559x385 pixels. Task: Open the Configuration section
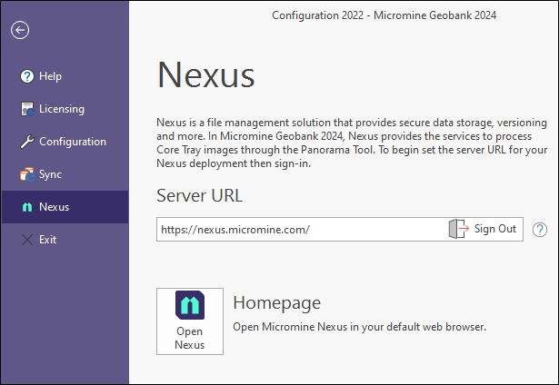tap(65, 142)
